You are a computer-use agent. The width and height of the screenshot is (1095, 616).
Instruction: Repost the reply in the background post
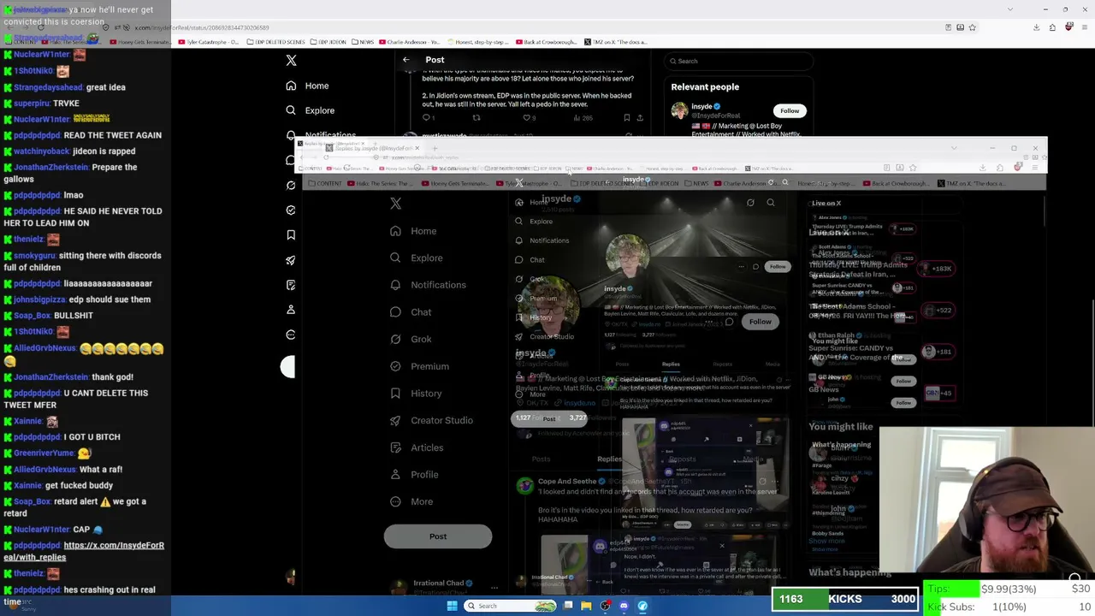point(476,118)
